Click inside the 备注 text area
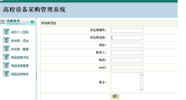 pos(126,82)
